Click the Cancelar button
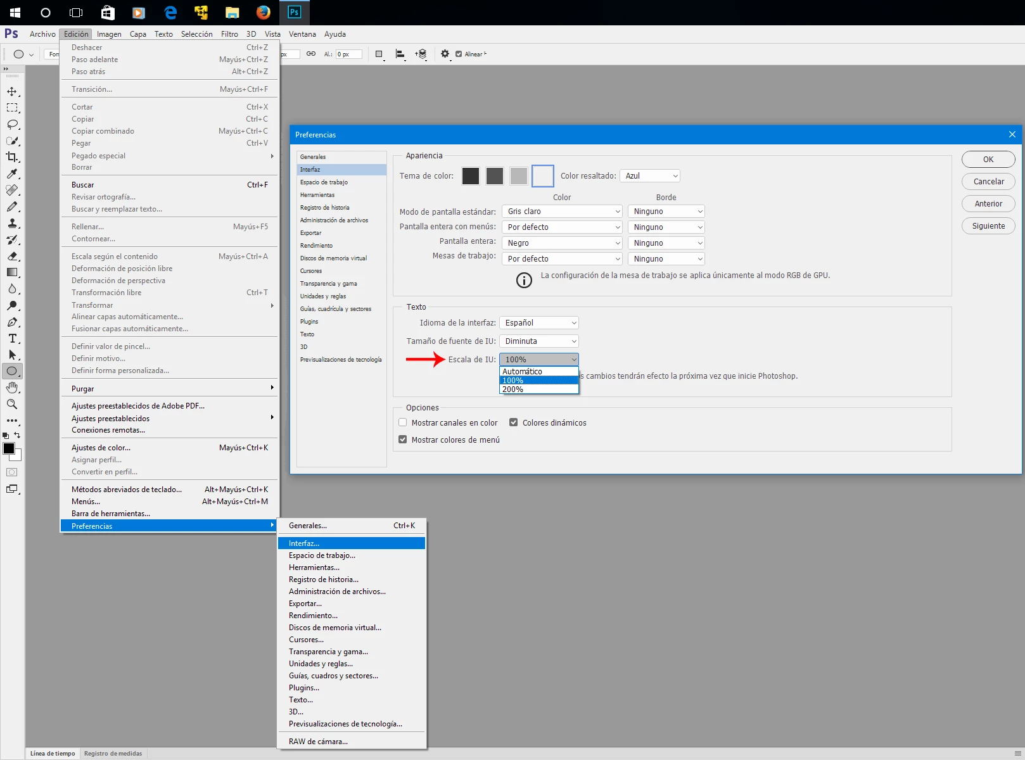The height and width of the screenshot is (760, 1025). (x=988, y=182)
